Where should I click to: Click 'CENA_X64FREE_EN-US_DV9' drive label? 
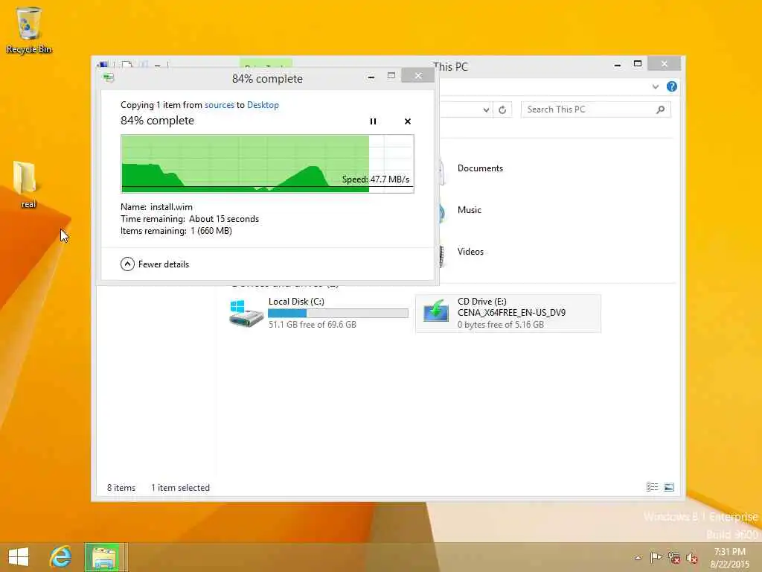click(511, 313)
